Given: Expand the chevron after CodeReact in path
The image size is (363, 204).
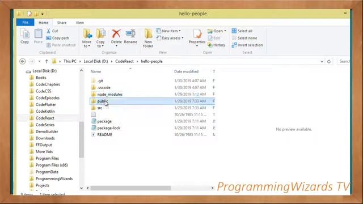Looking at the screenshot, I should (137, 62).
